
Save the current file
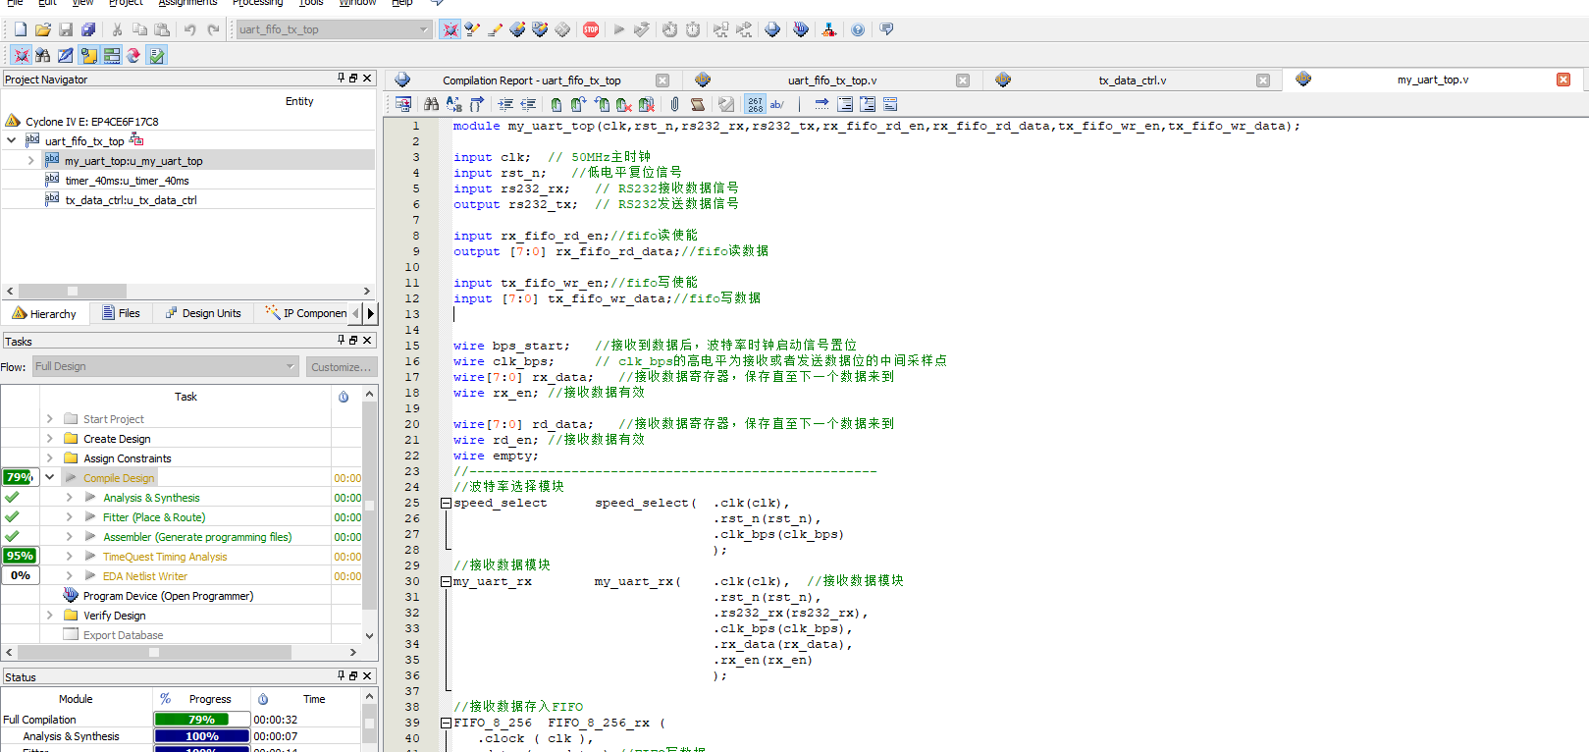click(66, 29)
